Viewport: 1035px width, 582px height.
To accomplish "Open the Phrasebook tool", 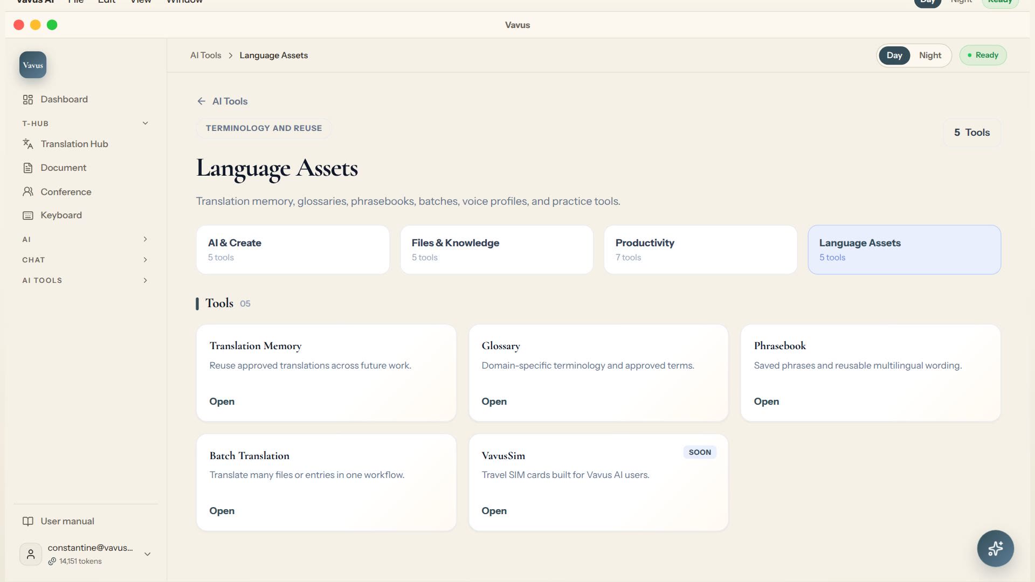I will pos(766,401).
